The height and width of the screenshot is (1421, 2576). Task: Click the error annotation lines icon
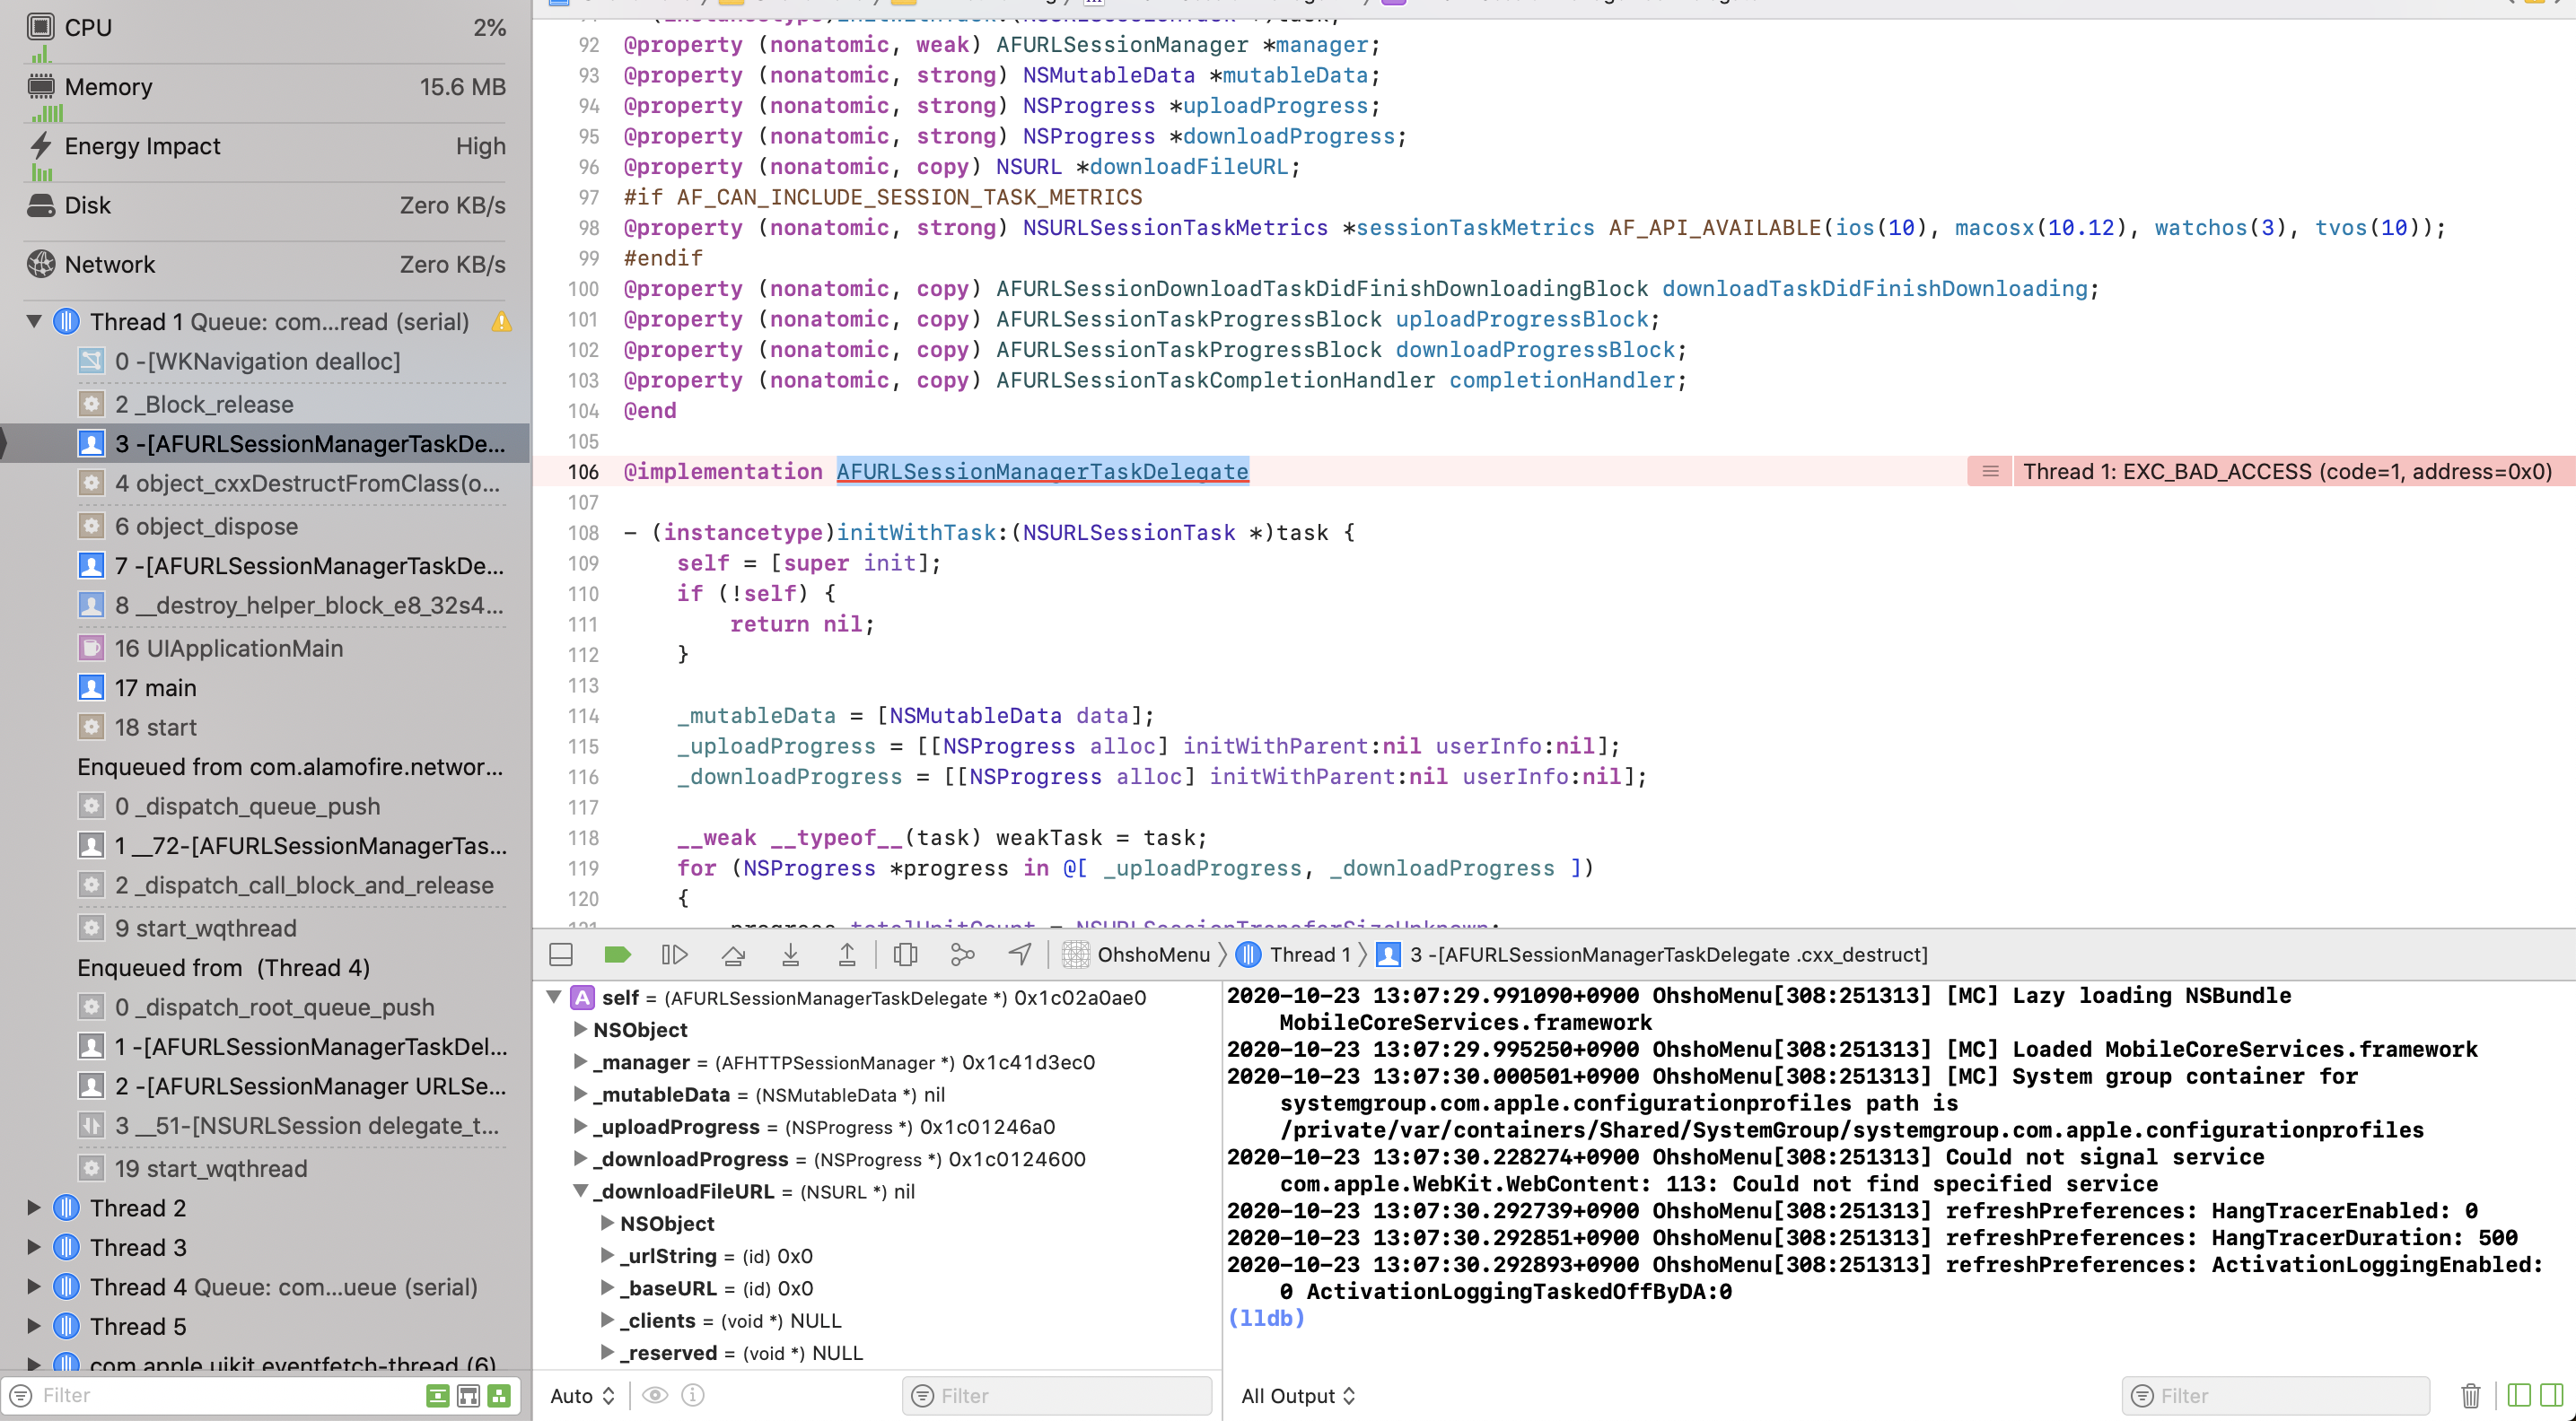(1990, 472)
